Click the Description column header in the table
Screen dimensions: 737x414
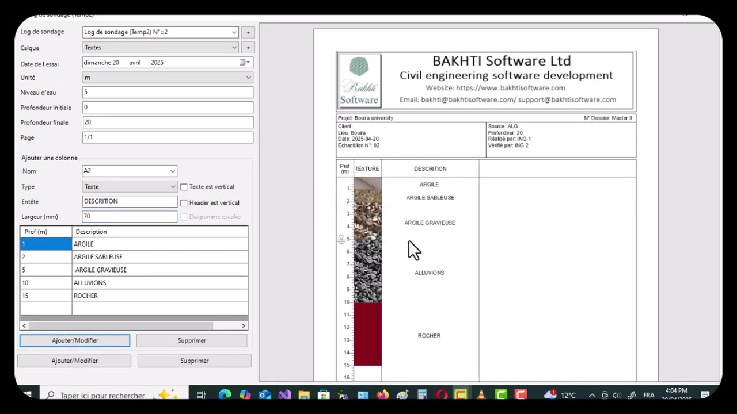click(x=160, y=232)
